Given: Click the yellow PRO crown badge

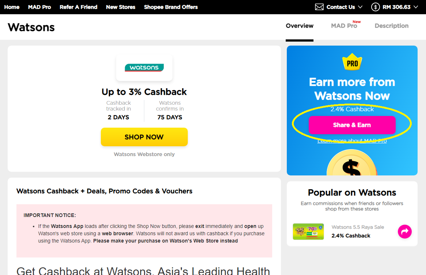Looking at the screenshot, I should click(352, 62).
